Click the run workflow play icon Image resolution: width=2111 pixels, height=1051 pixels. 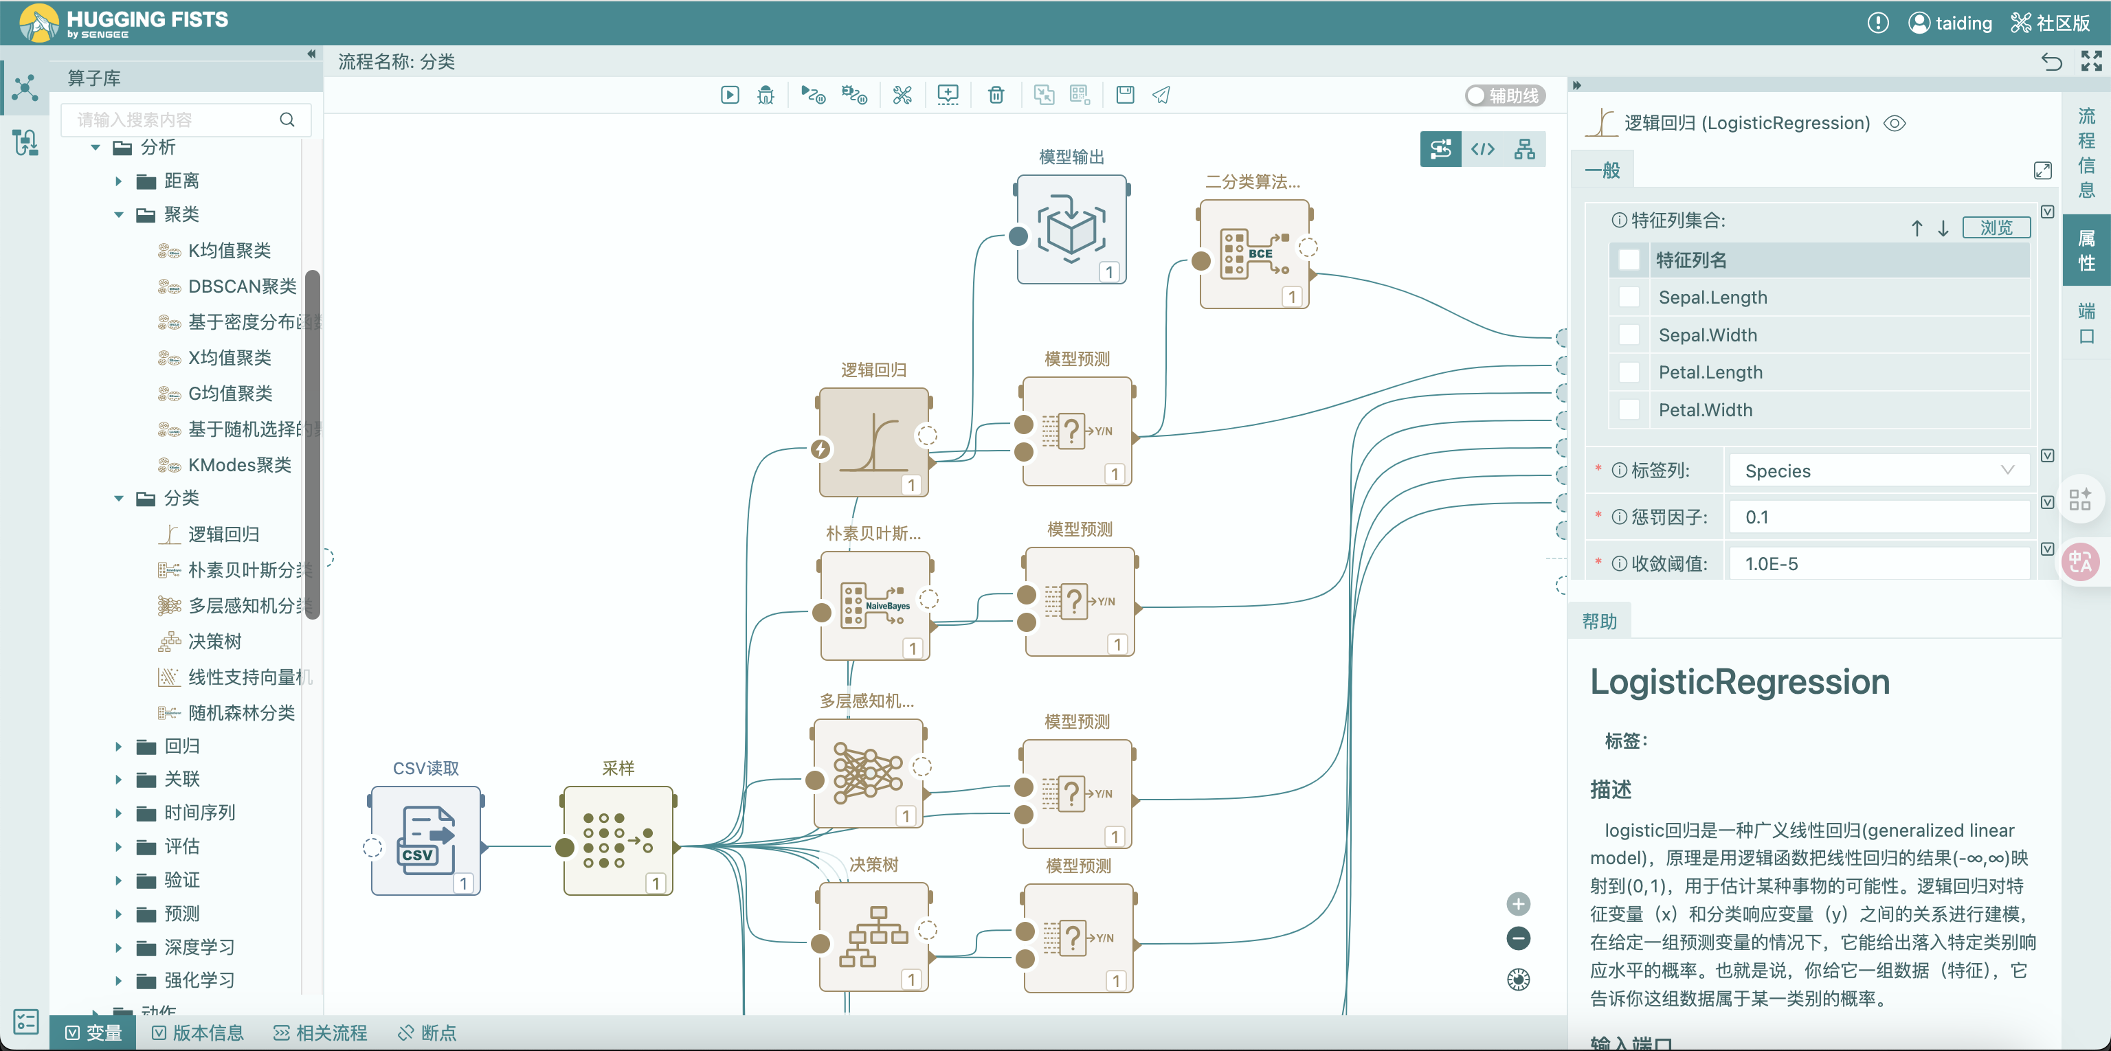tap(729, 95)
